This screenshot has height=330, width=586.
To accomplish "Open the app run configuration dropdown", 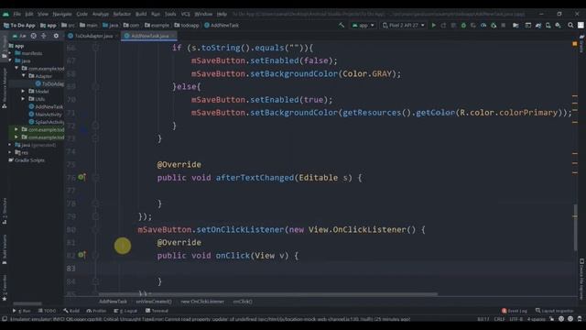I will pyautogui.click(x=363, y=25).
